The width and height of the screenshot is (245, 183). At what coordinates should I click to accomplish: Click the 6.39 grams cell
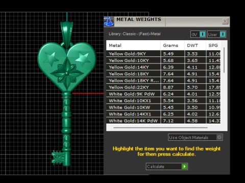173,67
